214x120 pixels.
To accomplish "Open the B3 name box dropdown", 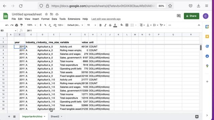I will pyautogui.click(x=15, y=31).
